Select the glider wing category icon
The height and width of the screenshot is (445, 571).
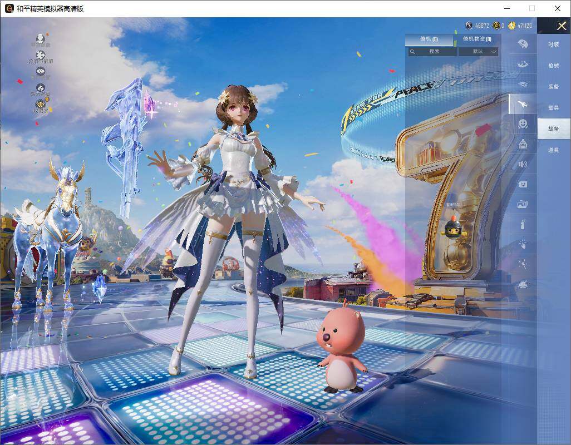tap(523, 65)
